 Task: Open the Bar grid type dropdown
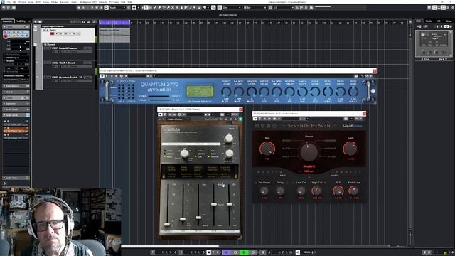pyautogui.click(x=255, y=8)
